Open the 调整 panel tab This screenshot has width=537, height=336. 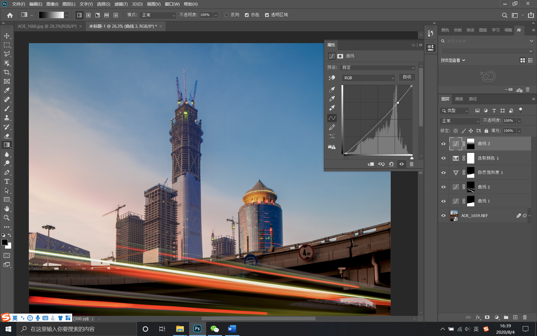[x=508, y=30]
